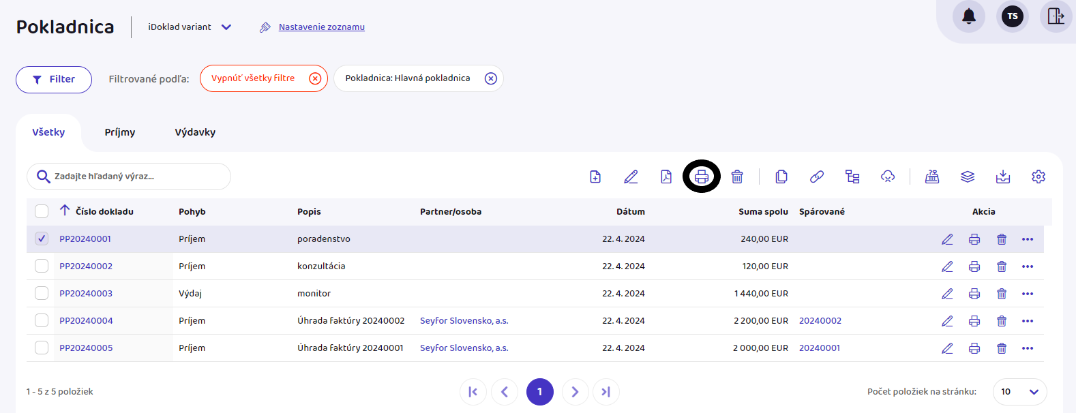The width and height of the screenshot is (1076, 413).
Task: Click the Filter button
Action: coord(54,80)
